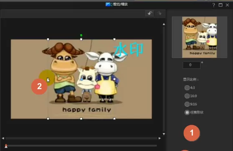This screenshot has width=233, height=151.
Task: Click the happy family preview thumbnail
Action: point(200,37)
